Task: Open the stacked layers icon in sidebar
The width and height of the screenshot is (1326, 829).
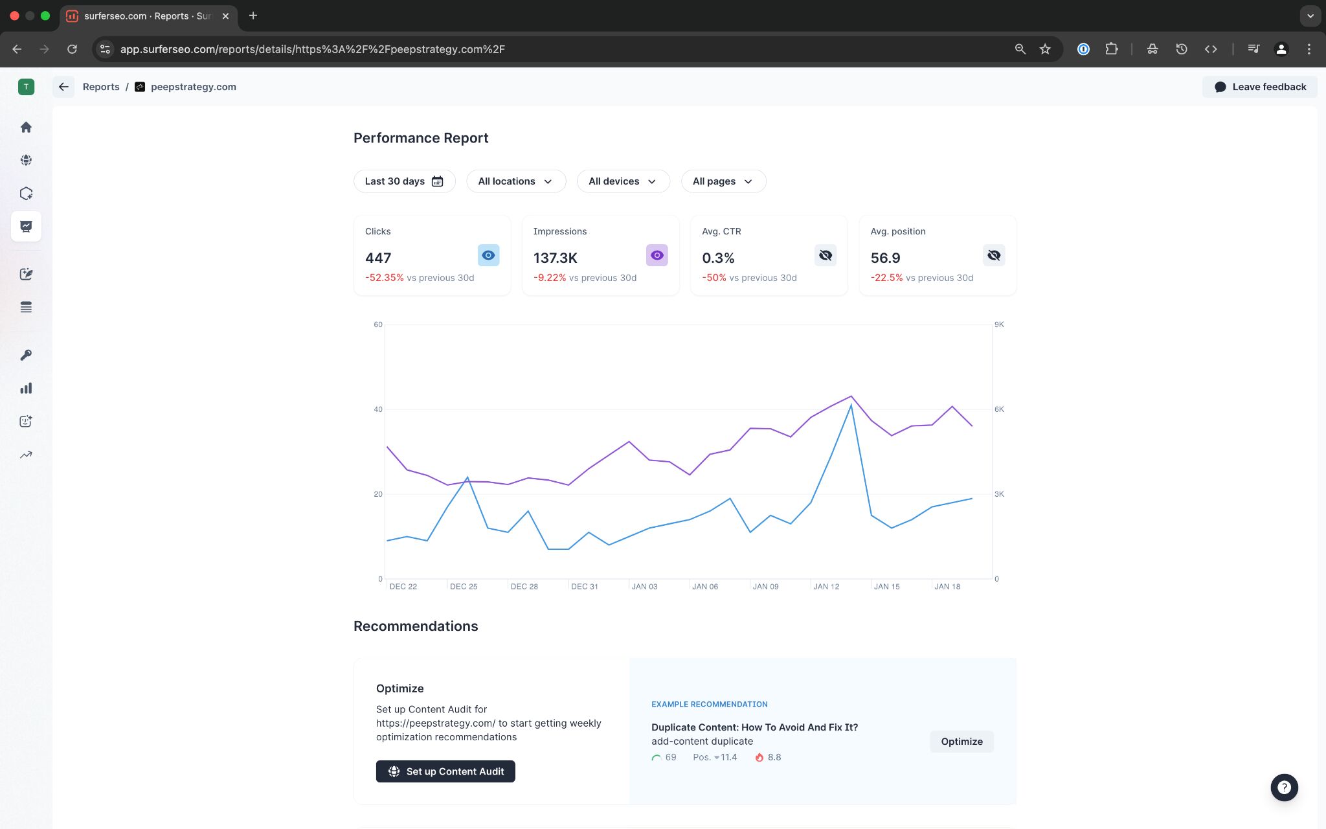Action: (x=26, y=307)
